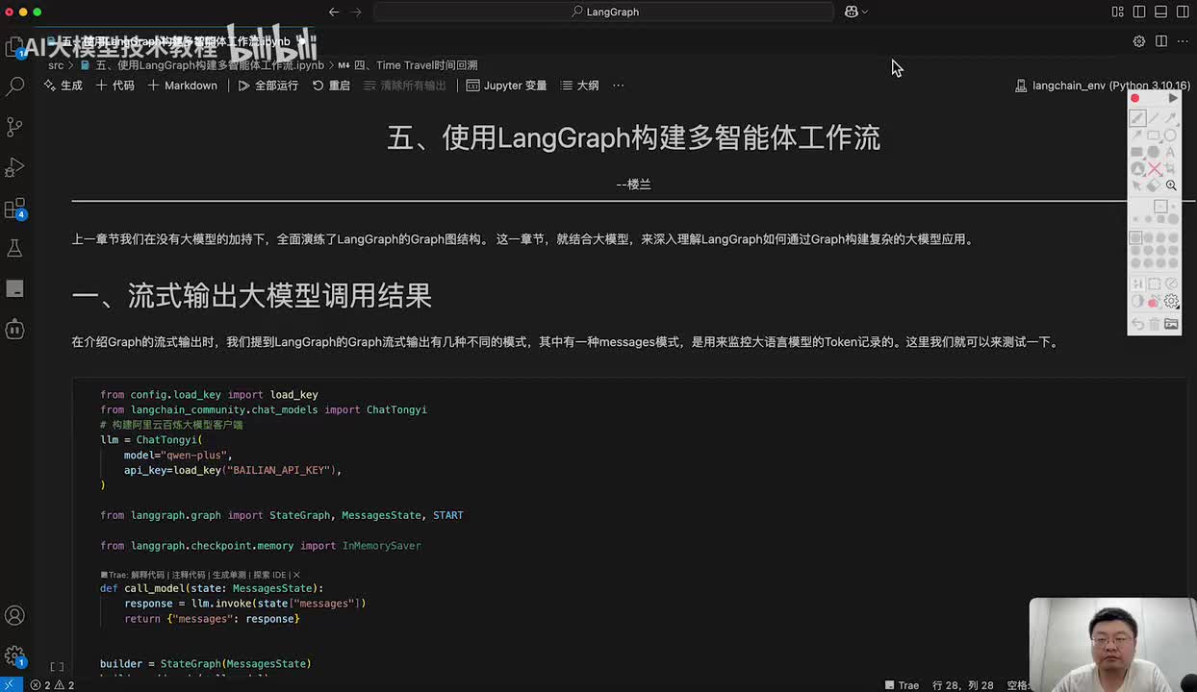Click the customize layout icon
Image resolution: width=1197 pixels, height=692 pixels.
tap(1118, 12)
